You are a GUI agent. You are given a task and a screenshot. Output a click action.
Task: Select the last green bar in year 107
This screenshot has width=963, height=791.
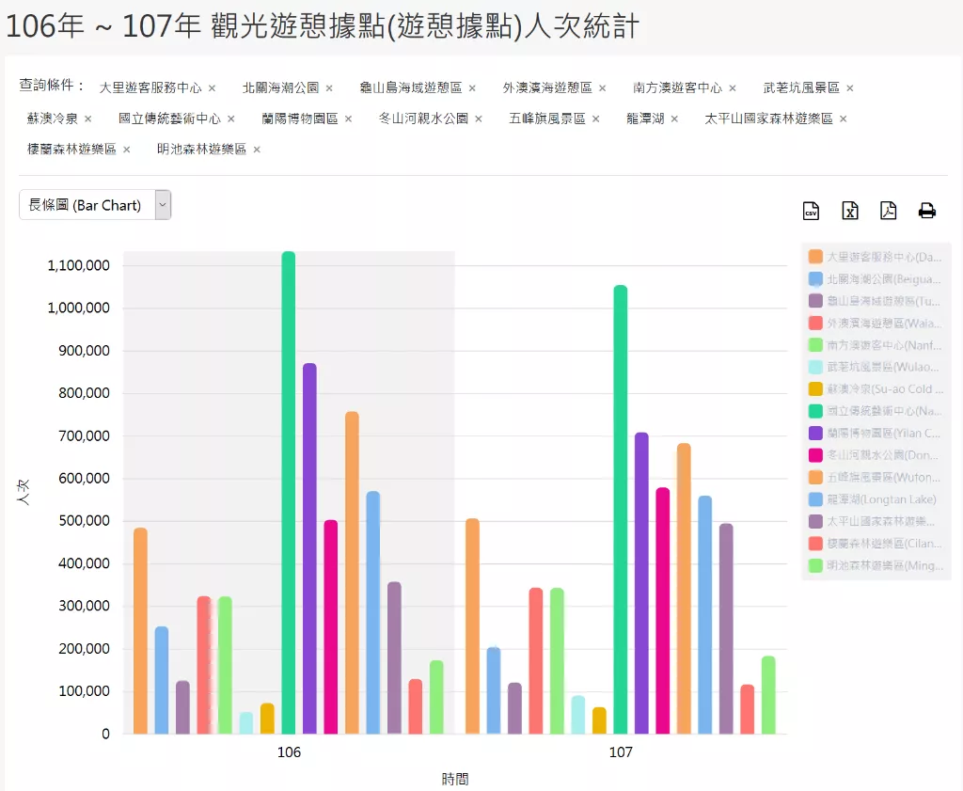[768, 695]
